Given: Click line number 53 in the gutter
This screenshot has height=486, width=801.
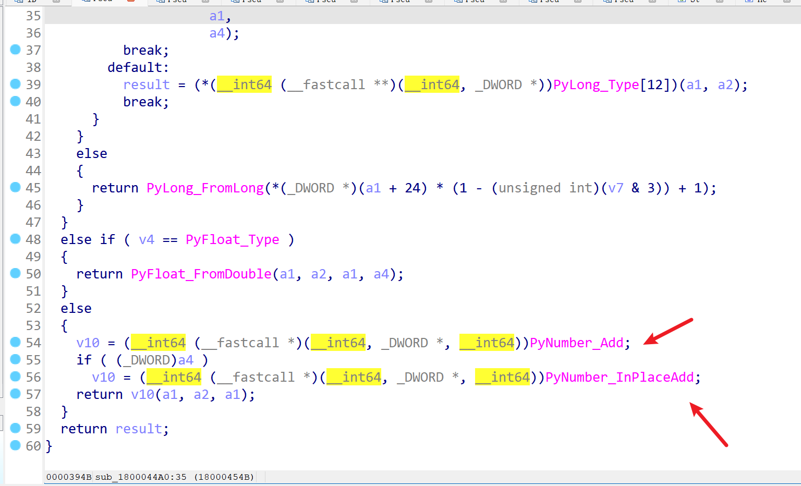Looking at the screenshot, I should point(33,325).
